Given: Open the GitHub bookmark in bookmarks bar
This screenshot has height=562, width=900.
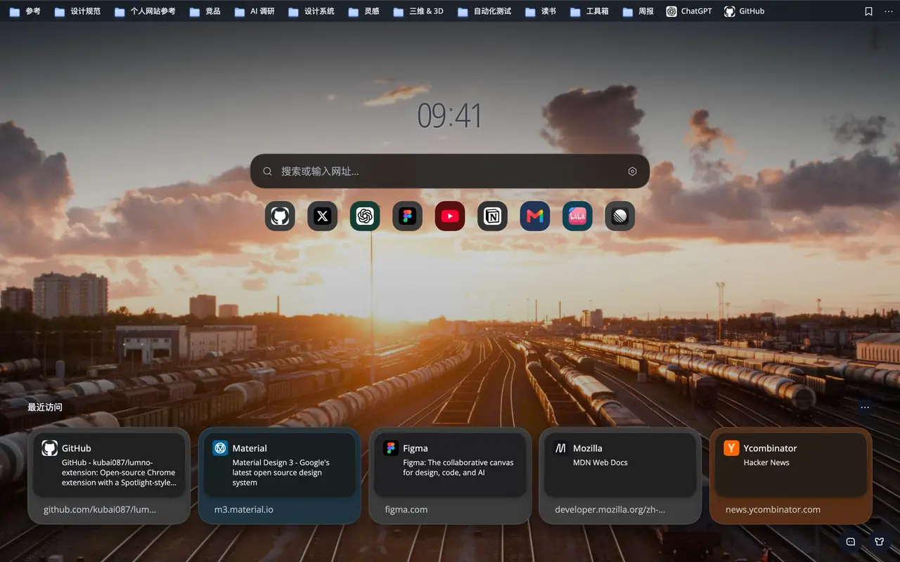Looking at the screenshot, I should 745,11.
